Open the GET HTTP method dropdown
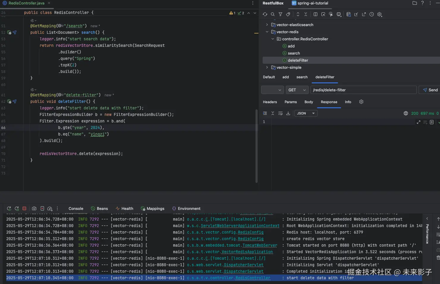440x284 pixels. (x=297, y=90)
